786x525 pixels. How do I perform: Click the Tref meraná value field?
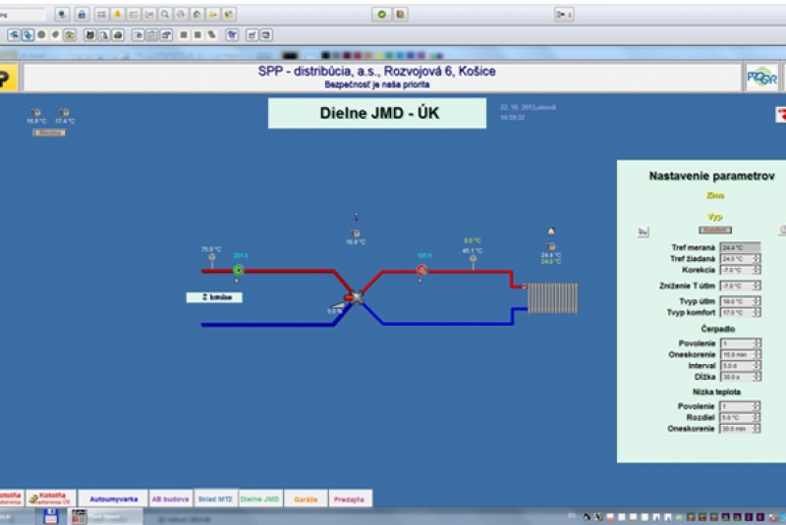tap(741, 247)
